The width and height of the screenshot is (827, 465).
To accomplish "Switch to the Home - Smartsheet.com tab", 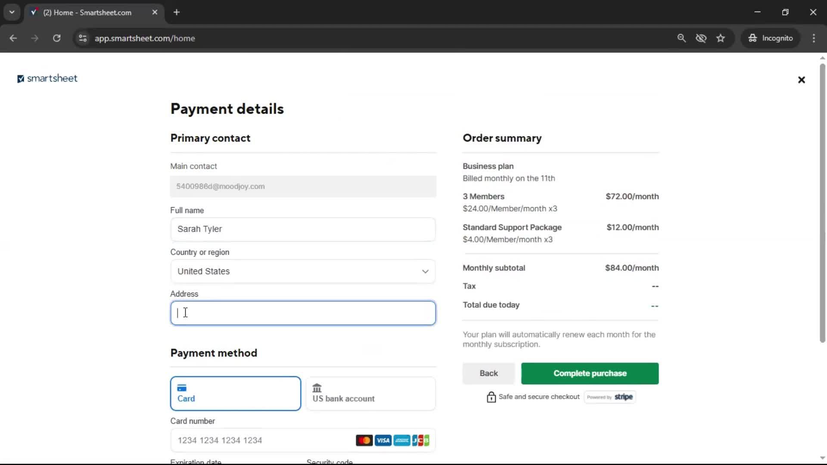I will click(x=86, y=12).
